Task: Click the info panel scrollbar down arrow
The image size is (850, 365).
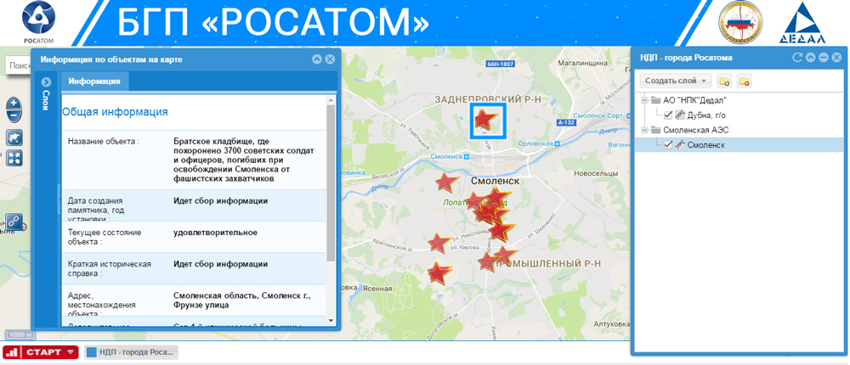Action: [331, 321]
